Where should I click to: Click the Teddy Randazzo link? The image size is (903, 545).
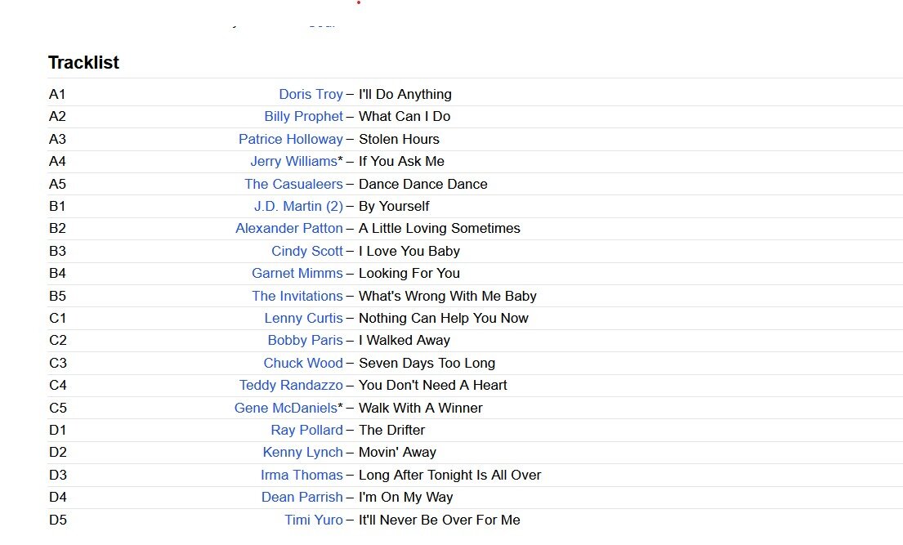pyautogui.click(x=291, y=385)
